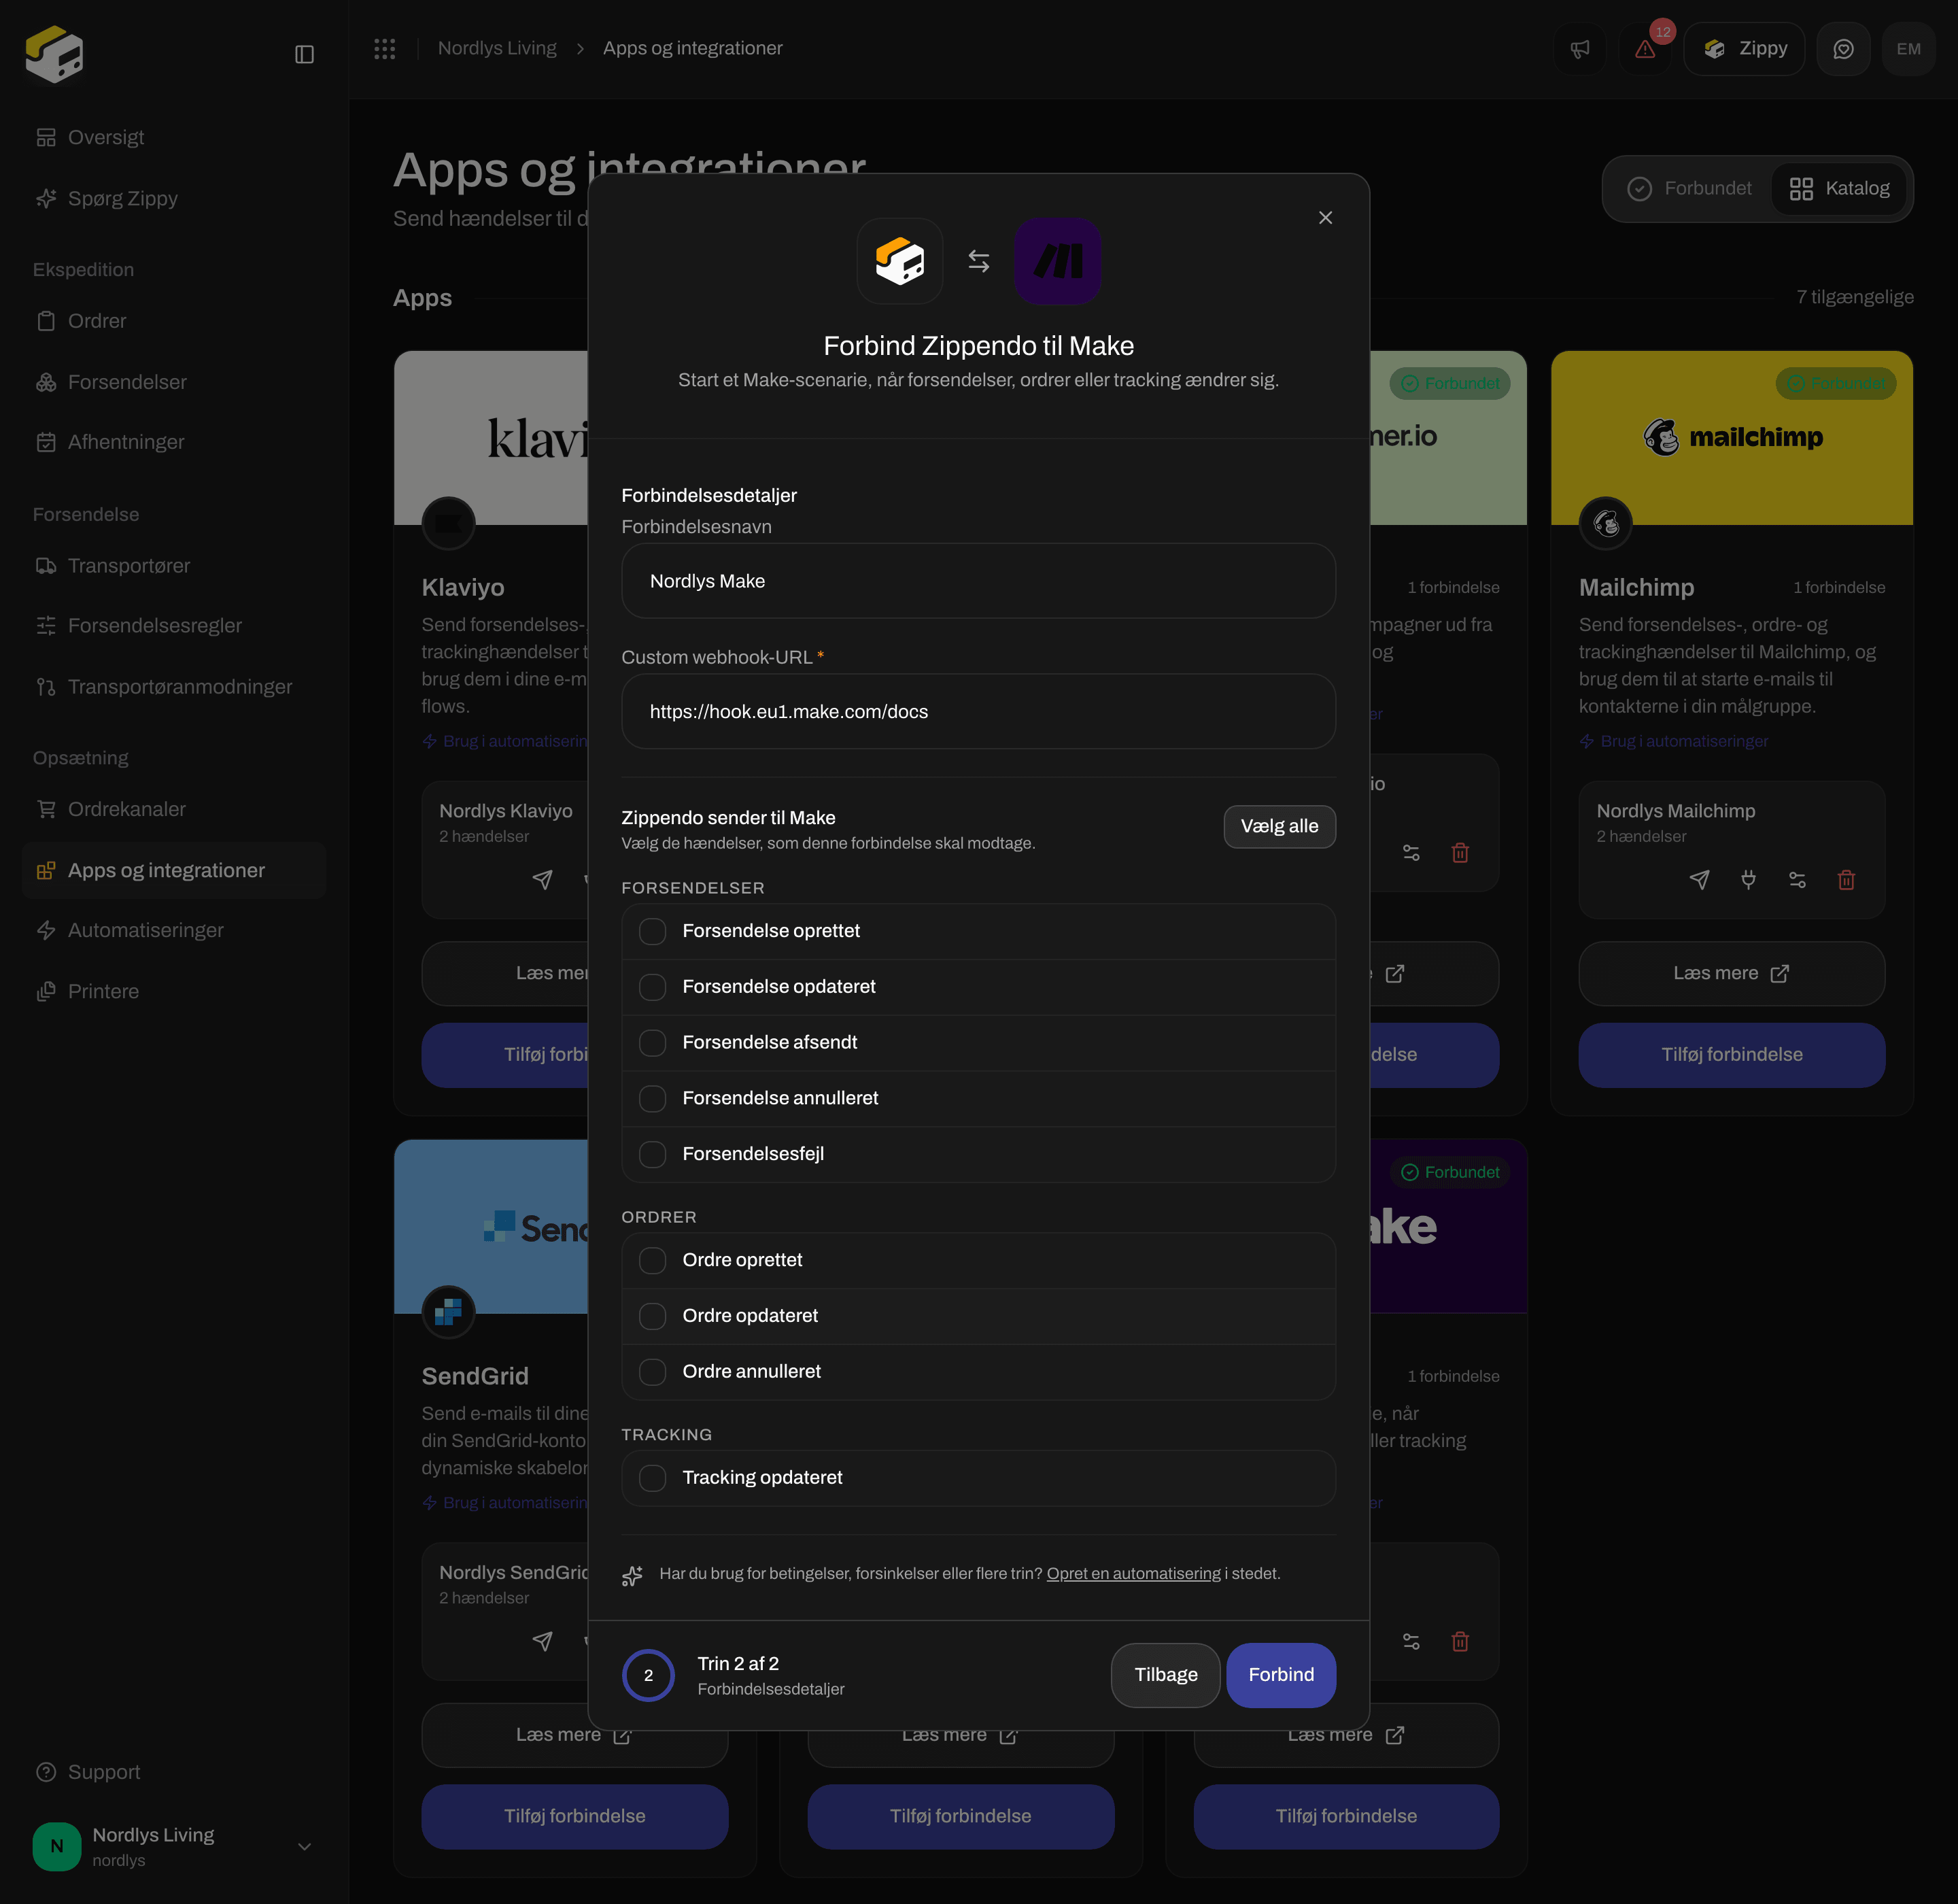Switch to Forbundet tab
1958x1904 pixels.
(1689, 188)
